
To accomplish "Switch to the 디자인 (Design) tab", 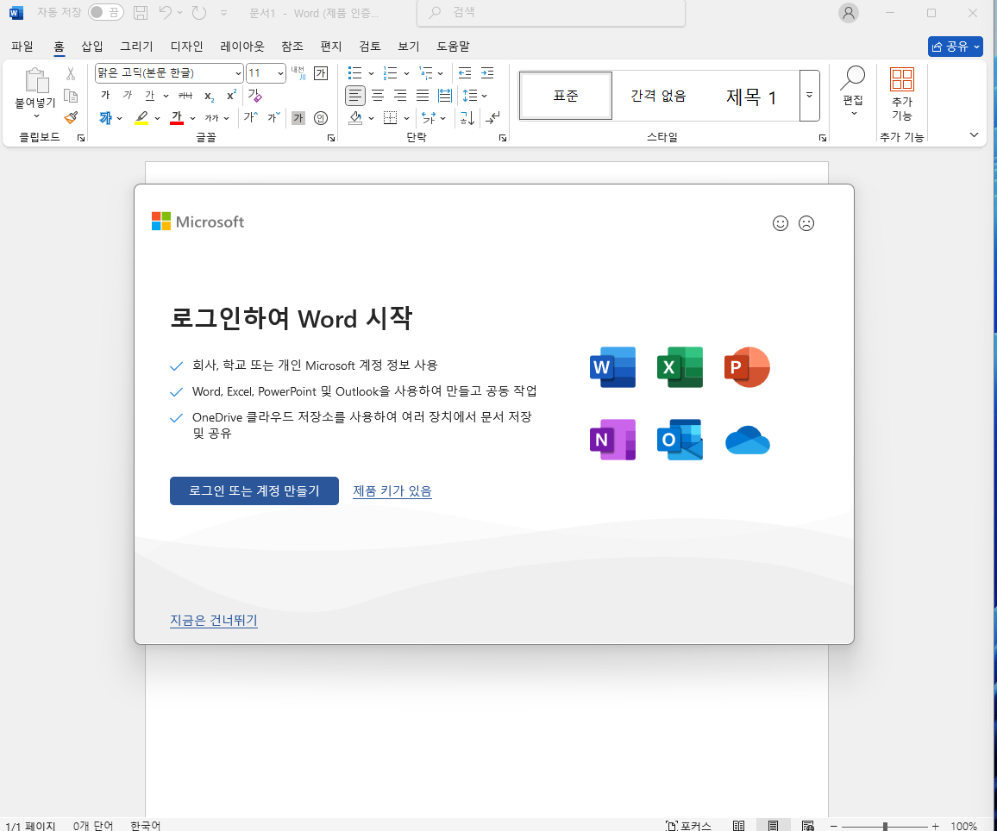I will 187,47.
